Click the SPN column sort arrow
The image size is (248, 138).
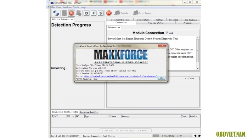click(x=73, y=116)
